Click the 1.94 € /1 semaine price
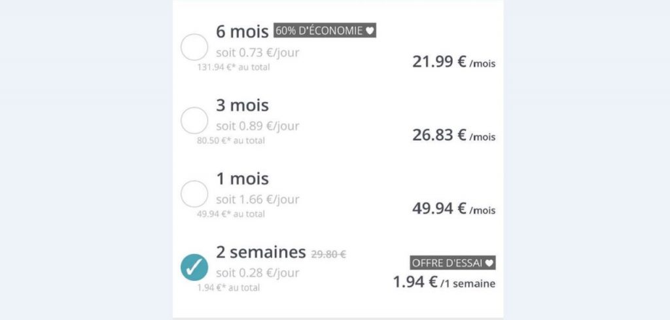 [x=444, y=283]
